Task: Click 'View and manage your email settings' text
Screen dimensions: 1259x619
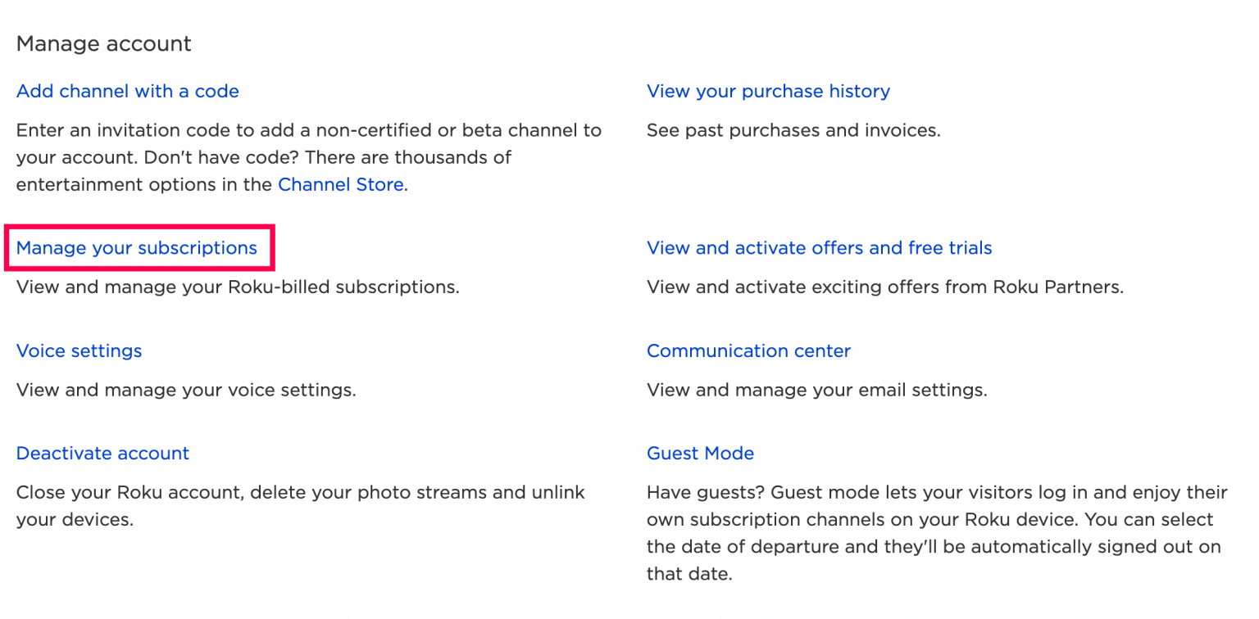Action: 816,390
